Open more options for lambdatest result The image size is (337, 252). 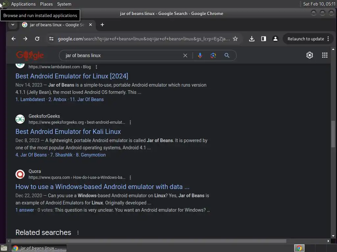(x=96, y=67)
